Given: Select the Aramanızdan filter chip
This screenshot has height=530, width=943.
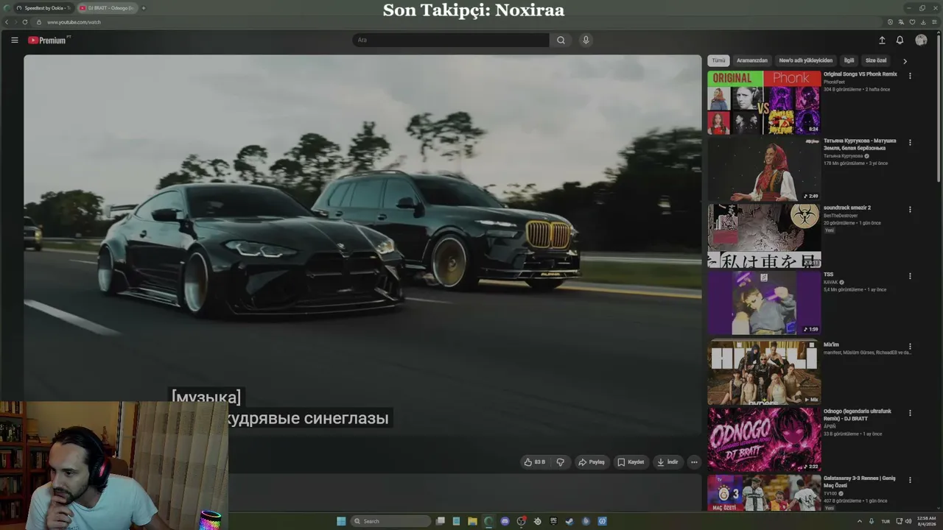Looking at the screenshot, I should click(x=752, y=60).
